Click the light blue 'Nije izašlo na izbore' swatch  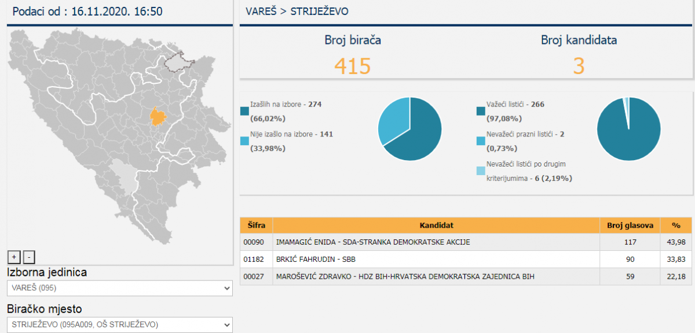pyautogui.click(x=243, y=141)
